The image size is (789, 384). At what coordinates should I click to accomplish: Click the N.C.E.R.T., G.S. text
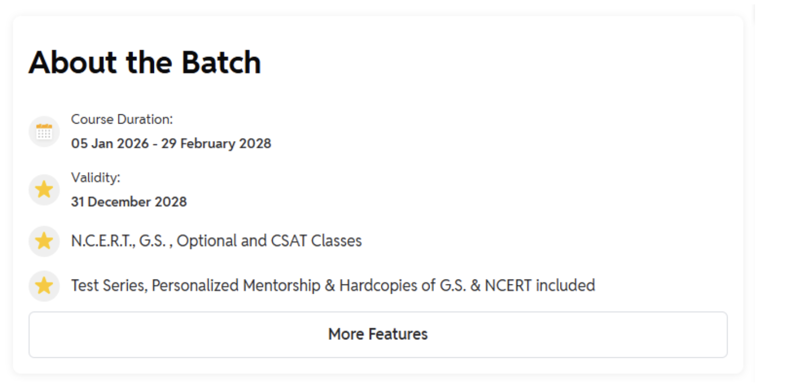point(118,241)
